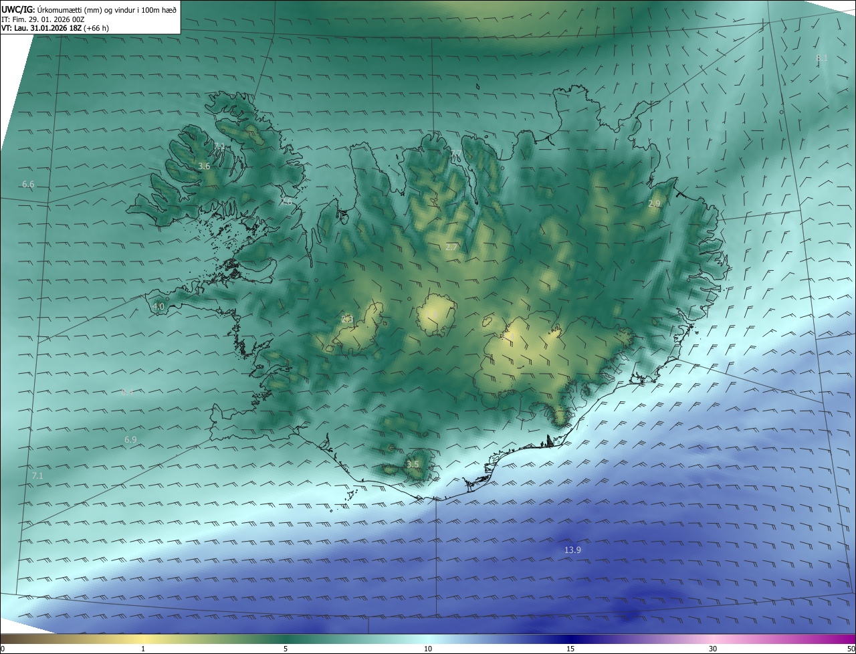856x654 pixels.
Task: Click the '15' tick label on the color scale
Action: pyautogui.click(x=570, y=649)
